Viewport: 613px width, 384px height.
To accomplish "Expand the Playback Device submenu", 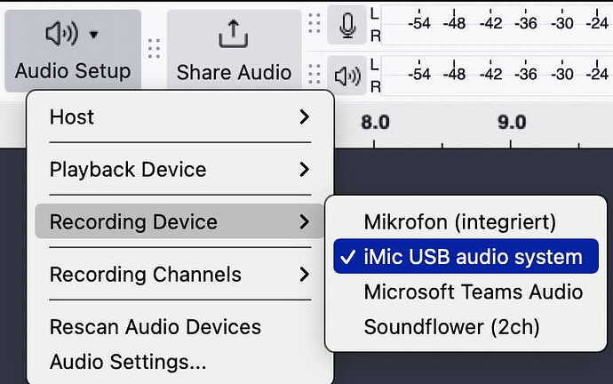I will pos(179,169).
